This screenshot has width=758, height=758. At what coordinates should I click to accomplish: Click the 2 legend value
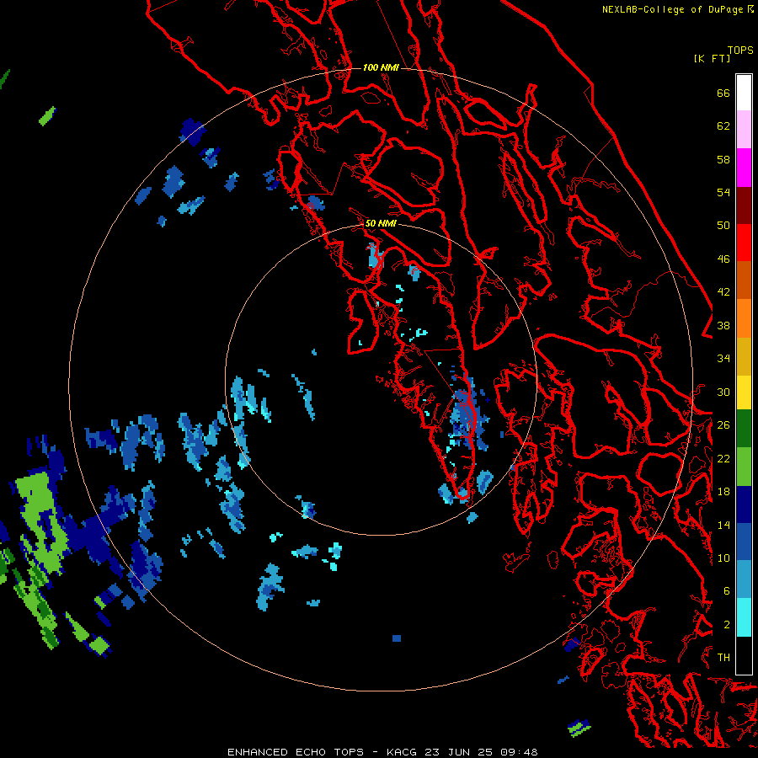tap(727, 625)
